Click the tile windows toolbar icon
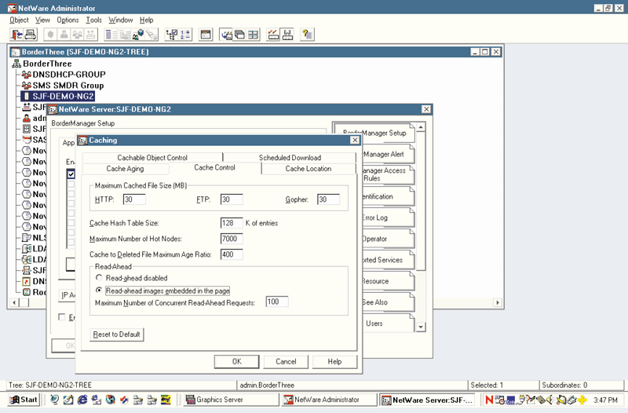Viewport: 628px width, 413px height. point(253,35)
